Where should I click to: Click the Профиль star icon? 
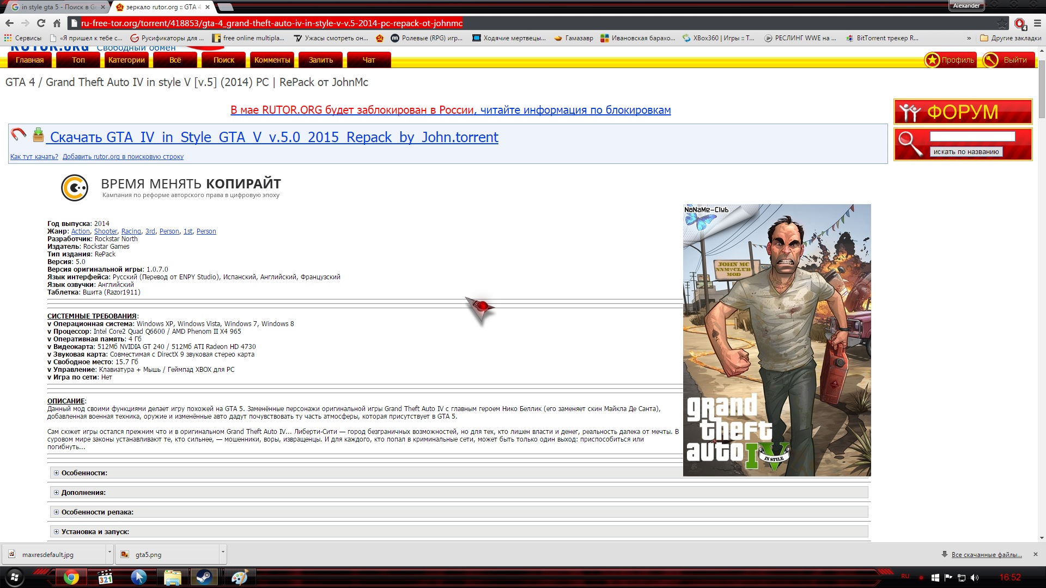(x=932, y=60)
